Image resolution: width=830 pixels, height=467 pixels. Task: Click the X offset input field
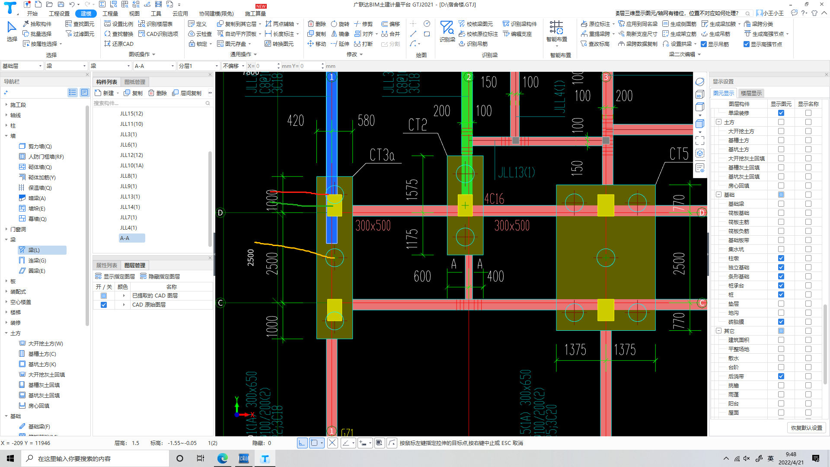268,66
